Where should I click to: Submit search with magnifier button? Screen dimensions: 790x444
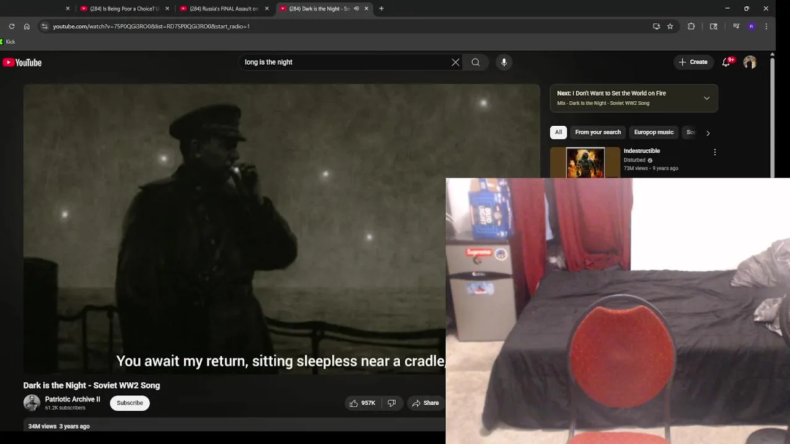tap(475, 62)
